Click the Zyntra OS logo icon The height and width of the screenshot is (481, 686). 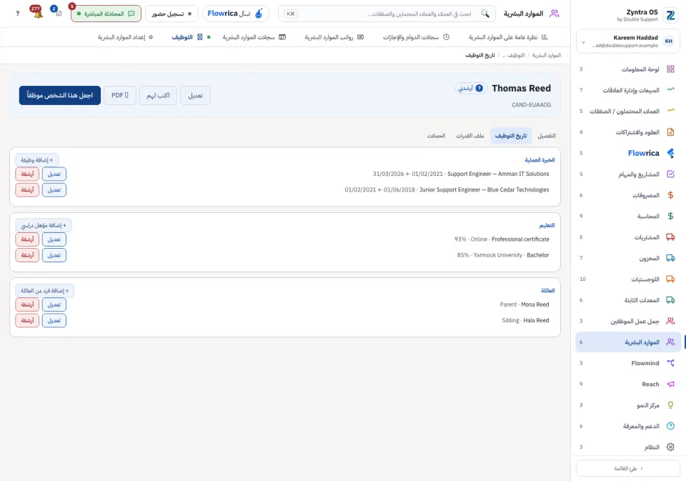[x=670, y=15]
